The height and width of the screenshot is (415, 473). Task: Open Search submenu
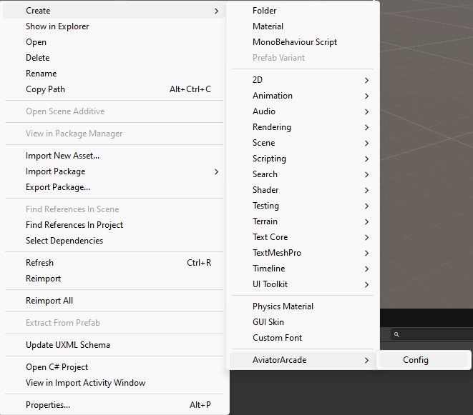[x=303, y=174]
